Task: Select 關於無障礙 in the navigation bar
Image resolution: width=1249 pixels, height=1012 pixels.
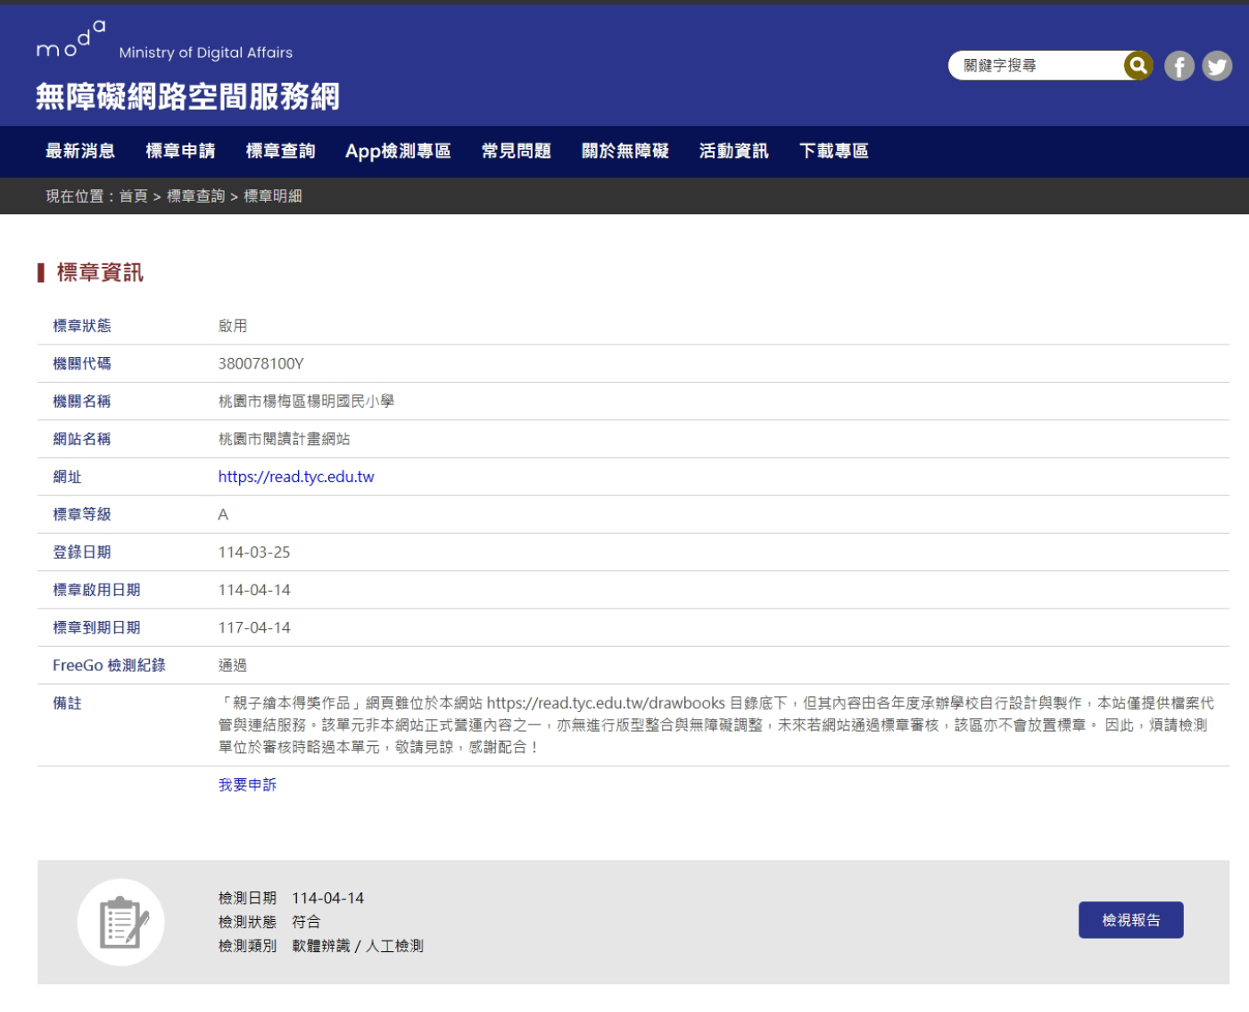Action: (624, 151)
